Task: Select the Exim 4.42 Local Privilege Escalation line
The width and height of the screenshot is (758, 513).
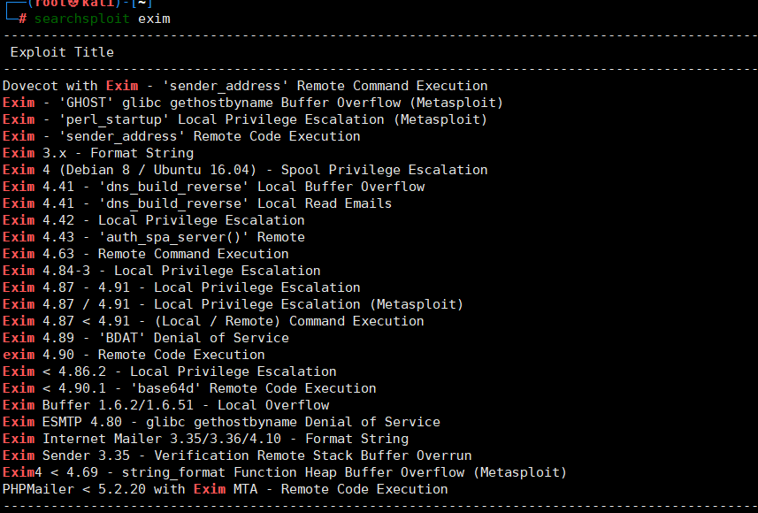Action: point(154,220)
